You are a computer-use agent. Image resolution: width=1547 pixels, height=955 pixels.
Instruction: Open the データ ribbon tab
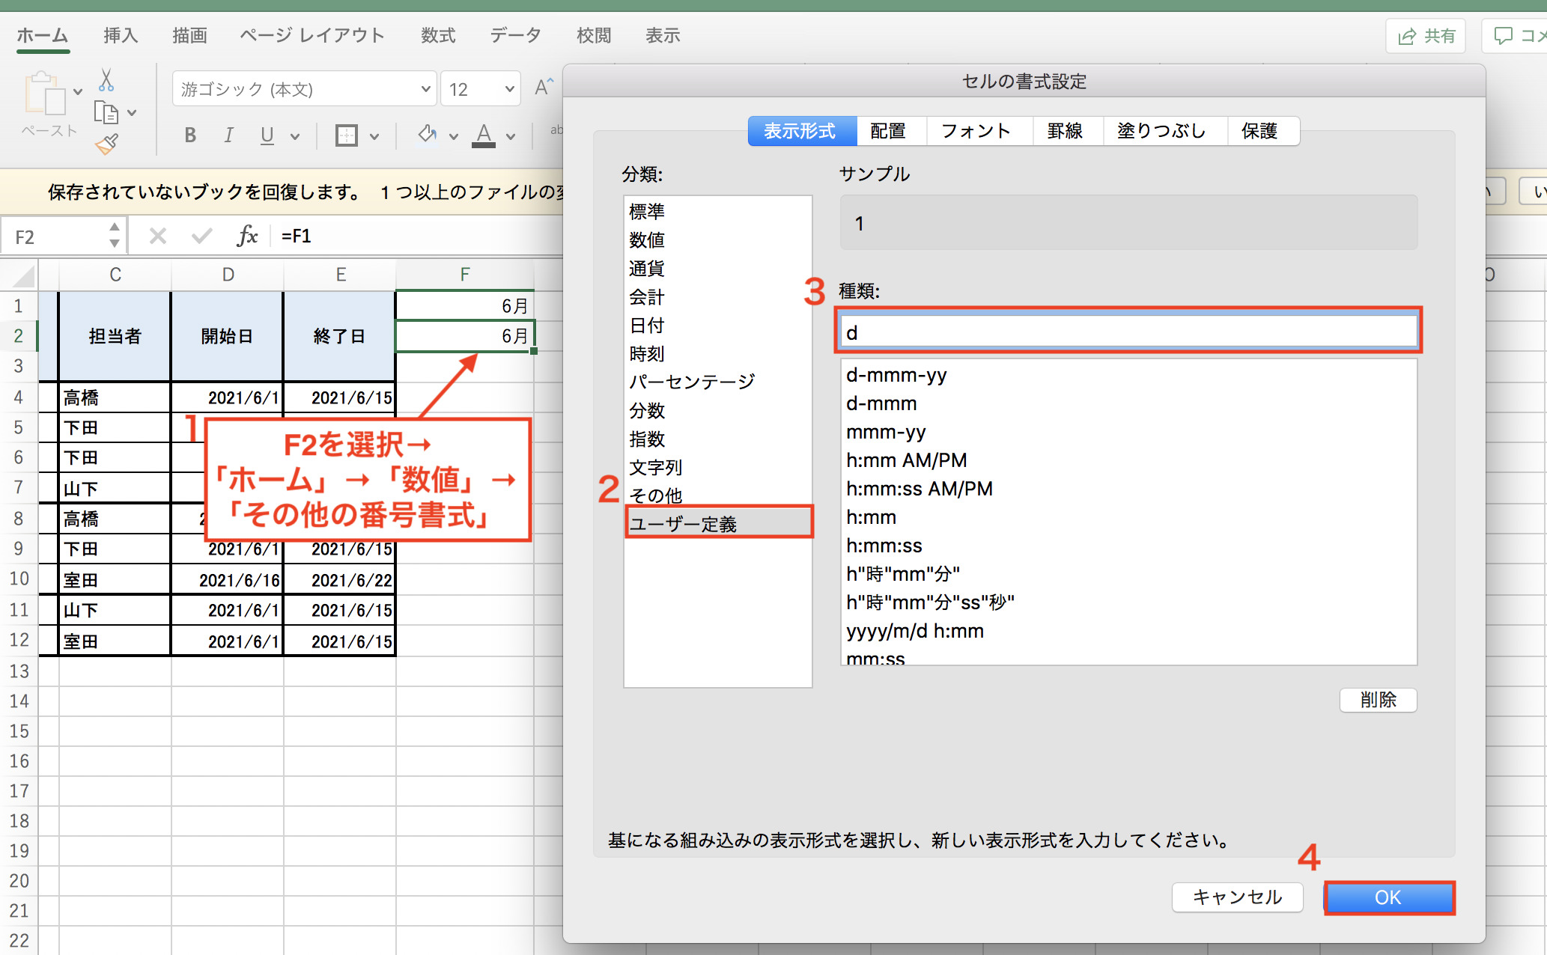pyautogui.click(x=516, y=35)
